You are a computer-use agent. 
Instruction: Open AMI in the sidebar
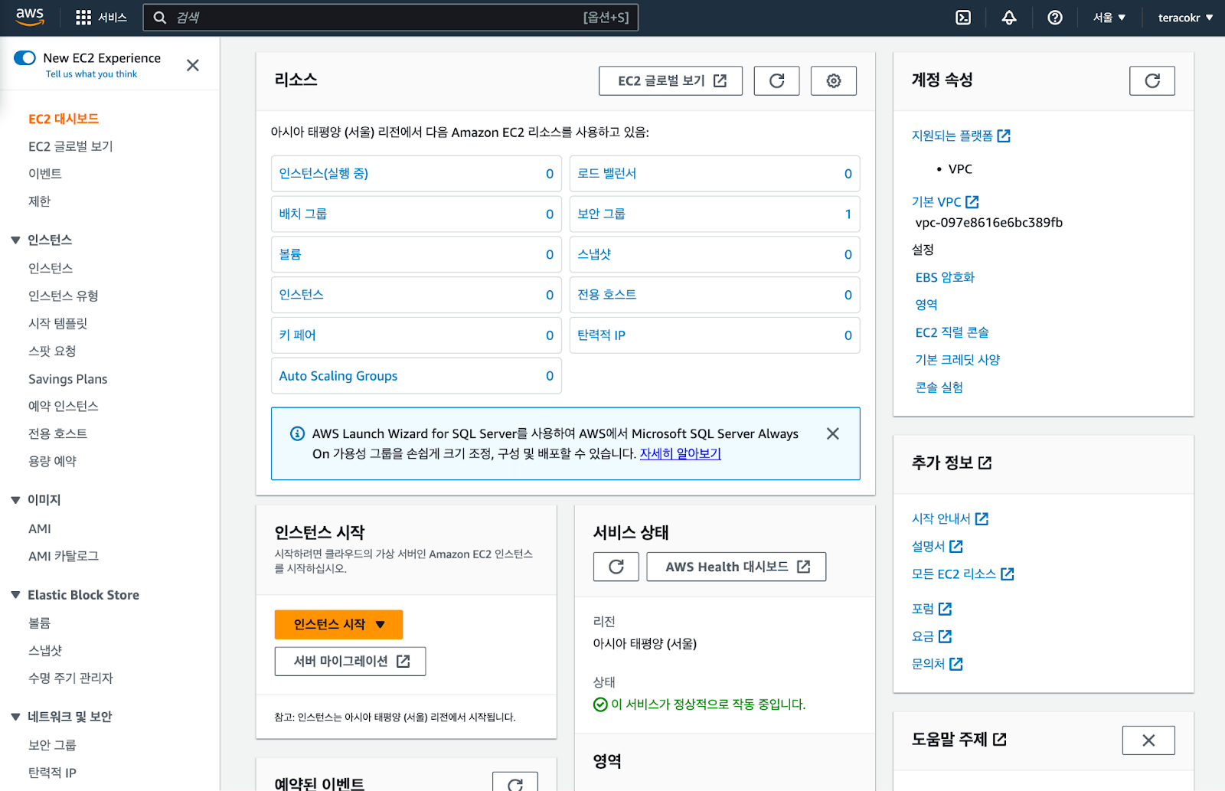pyautogui.click(x=40, y=528)
